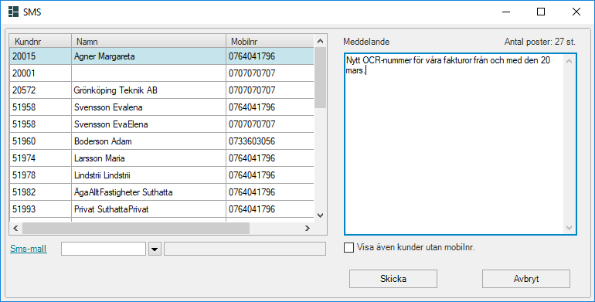The width and height of the screenshot is (595, 302).
Task: Click horizontal scroll left arrow
Action: [15, 228]
